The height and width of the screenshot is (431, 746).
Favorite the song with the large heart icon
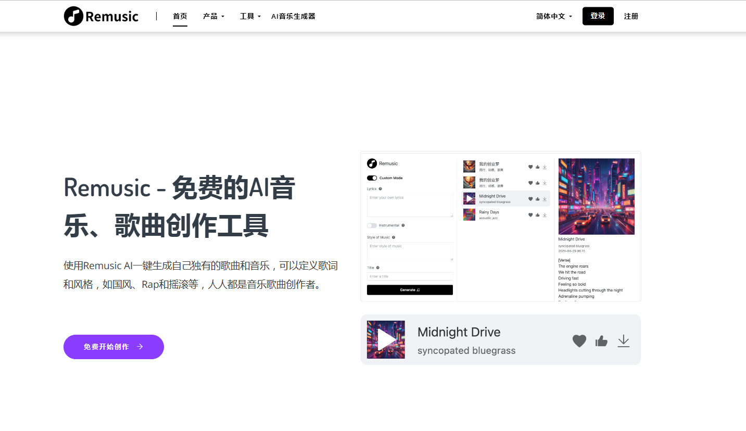click(x=579, y=341)
